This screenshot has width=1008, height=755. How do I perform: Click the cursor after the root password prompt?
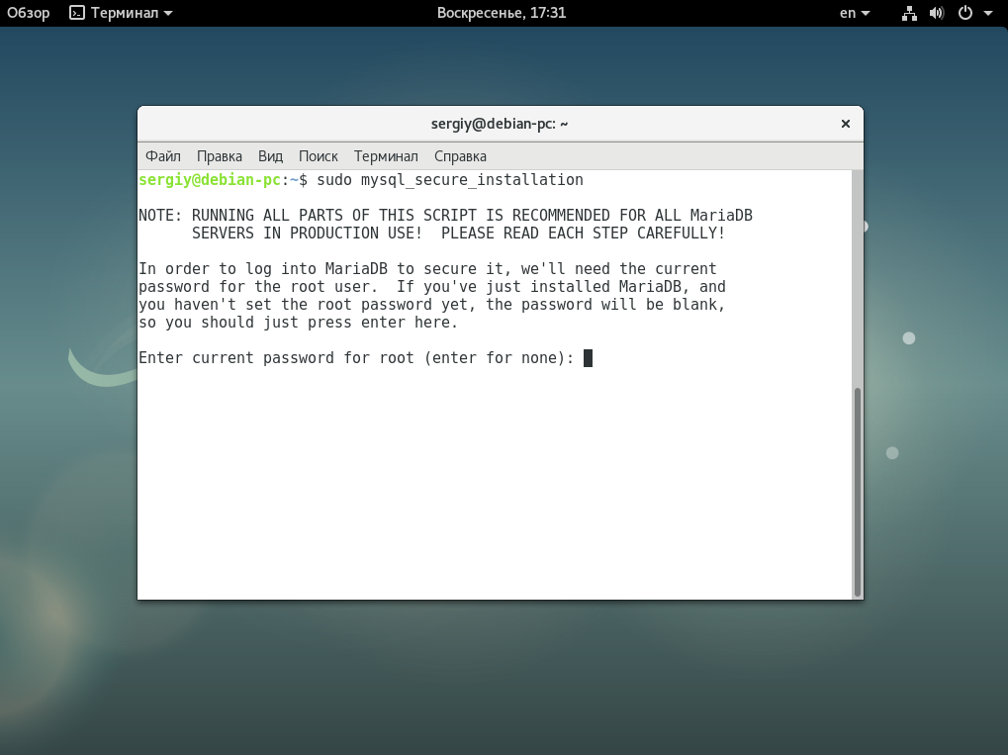(x=588, y=358)
